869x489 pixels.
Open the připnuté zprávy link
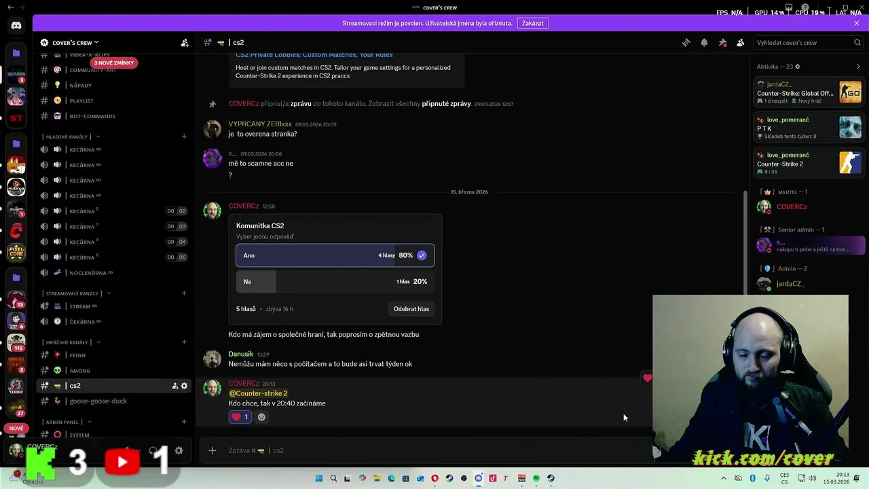coord(446,104)
